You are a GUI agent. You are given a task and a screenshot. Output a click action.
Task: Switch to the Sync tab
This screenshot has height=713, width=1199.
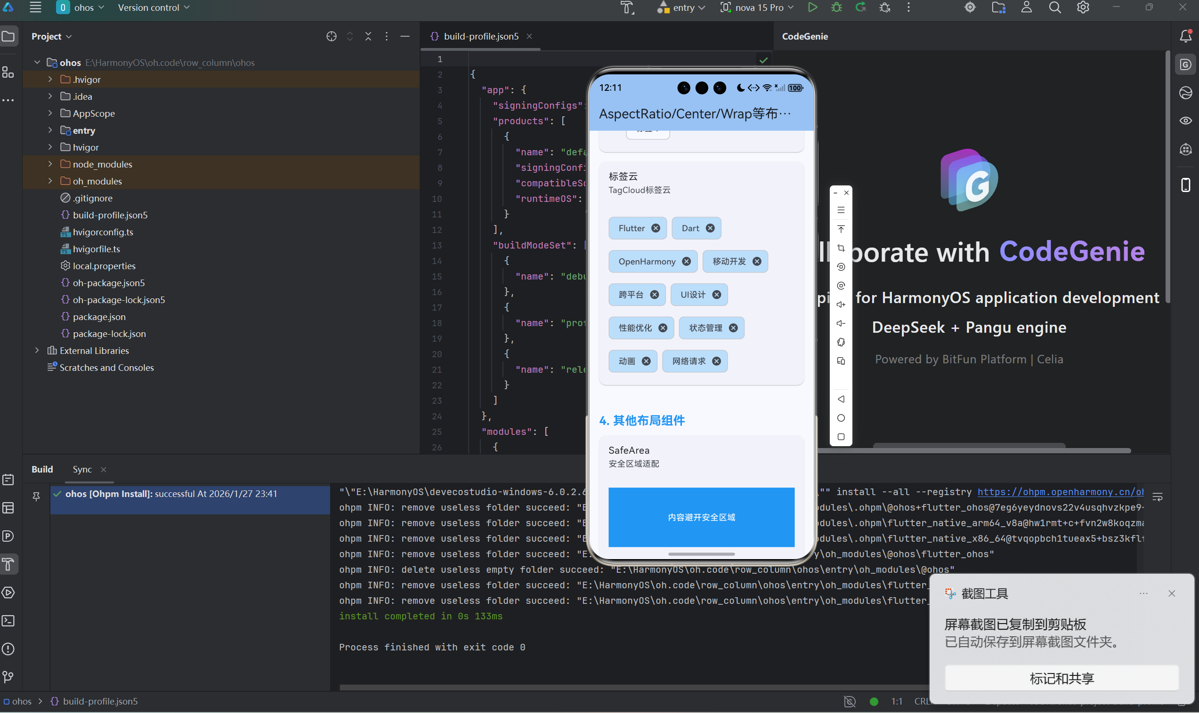click(x=82, y=469)
